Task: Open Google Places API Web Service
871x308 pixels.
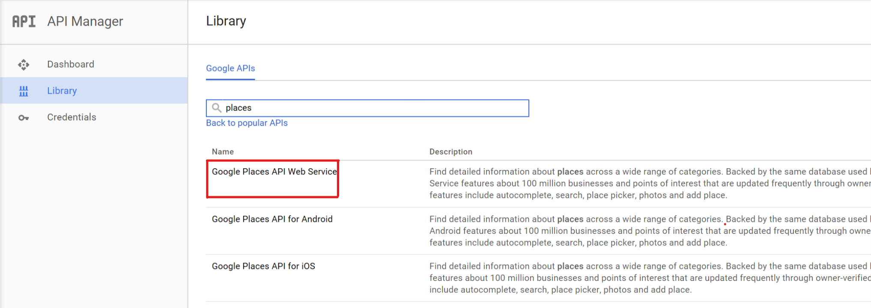Action: pyautogui.click(x=274, y=171)
